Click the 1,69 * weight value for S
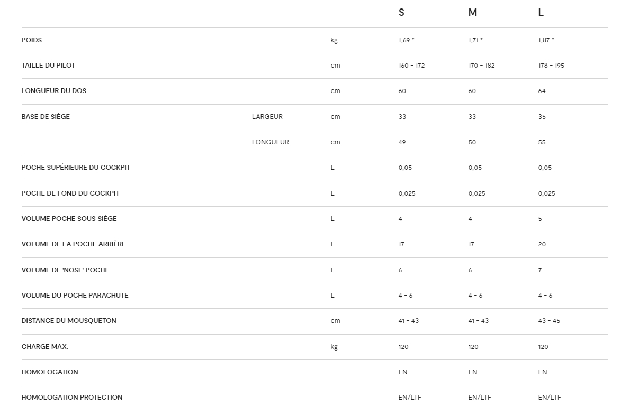The image size is (639, 415). [406, 40]
